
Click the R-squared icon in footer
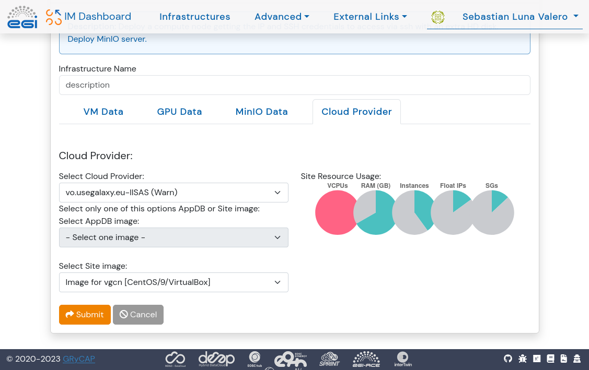coord(537,359)
